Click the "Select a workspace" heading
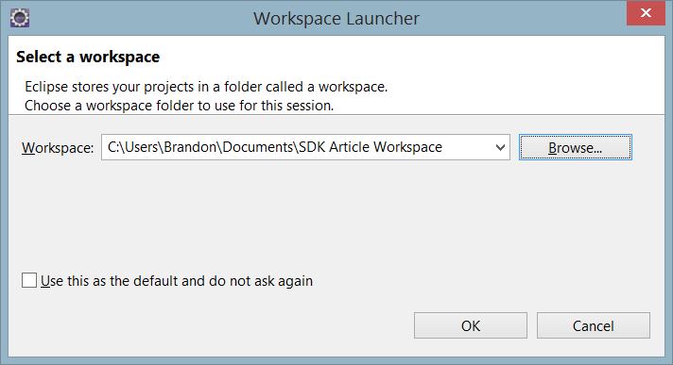673x365 pixels. click(88, 57)
